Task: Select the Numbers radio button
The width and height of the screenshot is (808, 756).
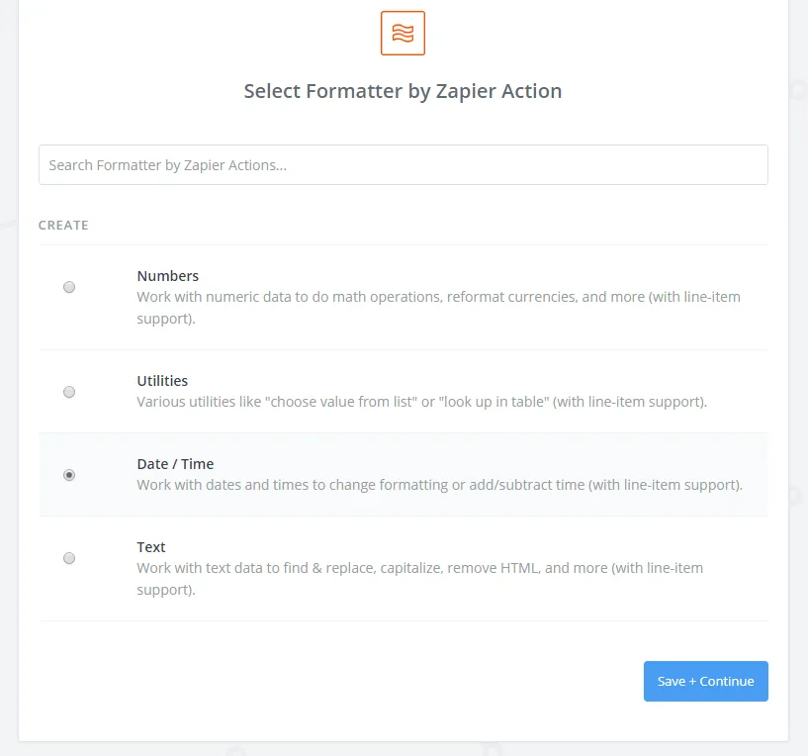Action: pyautogui.click(x=69, y=287)
